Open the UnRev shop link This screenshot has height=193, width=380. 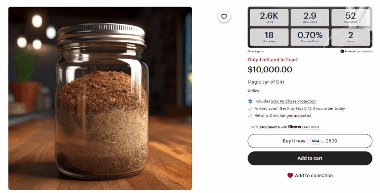253,91
